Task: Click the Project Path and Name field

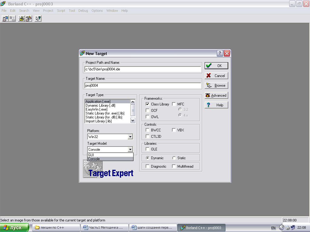Action: point(143,69)
